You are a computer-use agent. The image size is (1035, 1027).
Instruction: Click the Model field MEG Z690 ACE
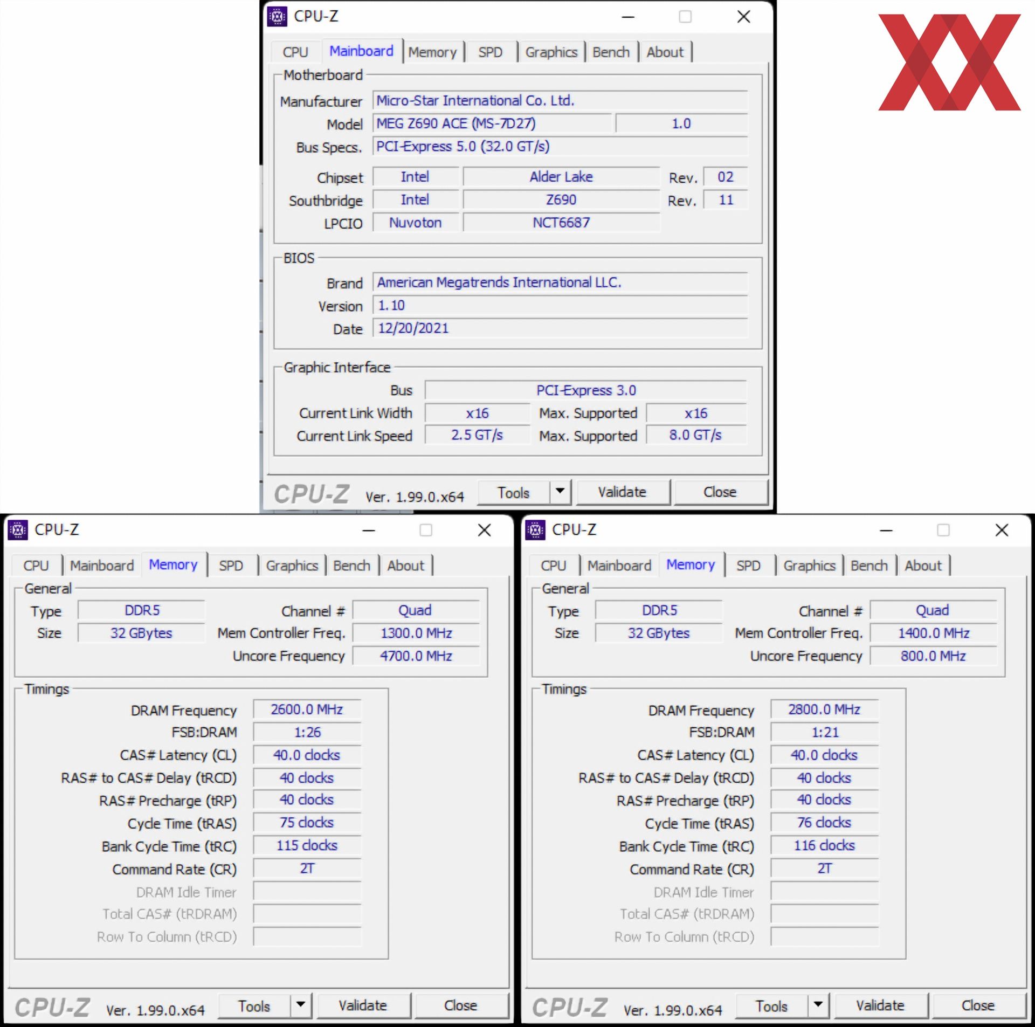click(493, 123)
